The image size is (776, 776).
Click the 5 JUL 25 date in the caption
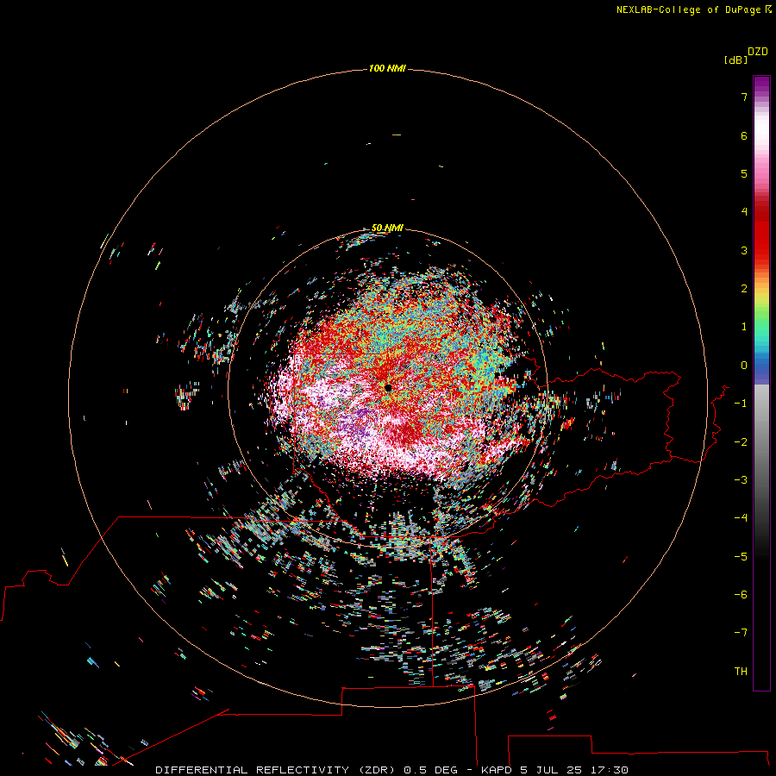point(552,770)
